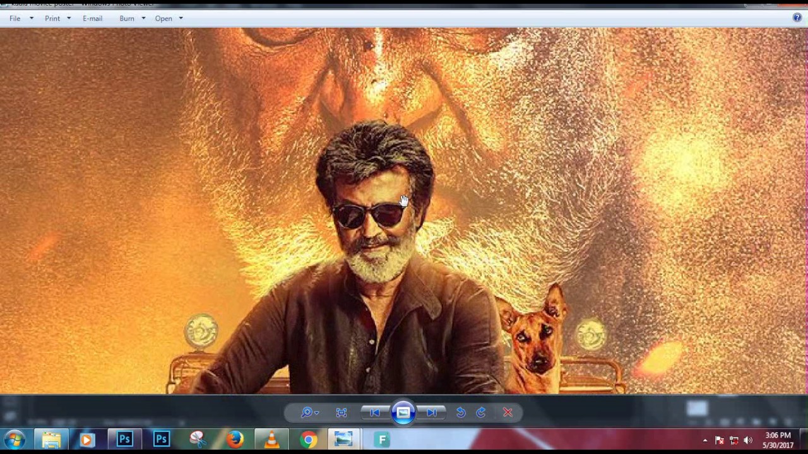This screenshot has height=454, width=808.
Task: Open the Burn menu
Action: pos(127,18)
